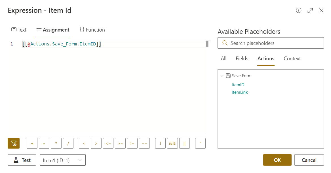This screenshot has width=331, height=173.
Task: Open the Item1 (ID: 1) dropdown
Action: tap(63, 160)
